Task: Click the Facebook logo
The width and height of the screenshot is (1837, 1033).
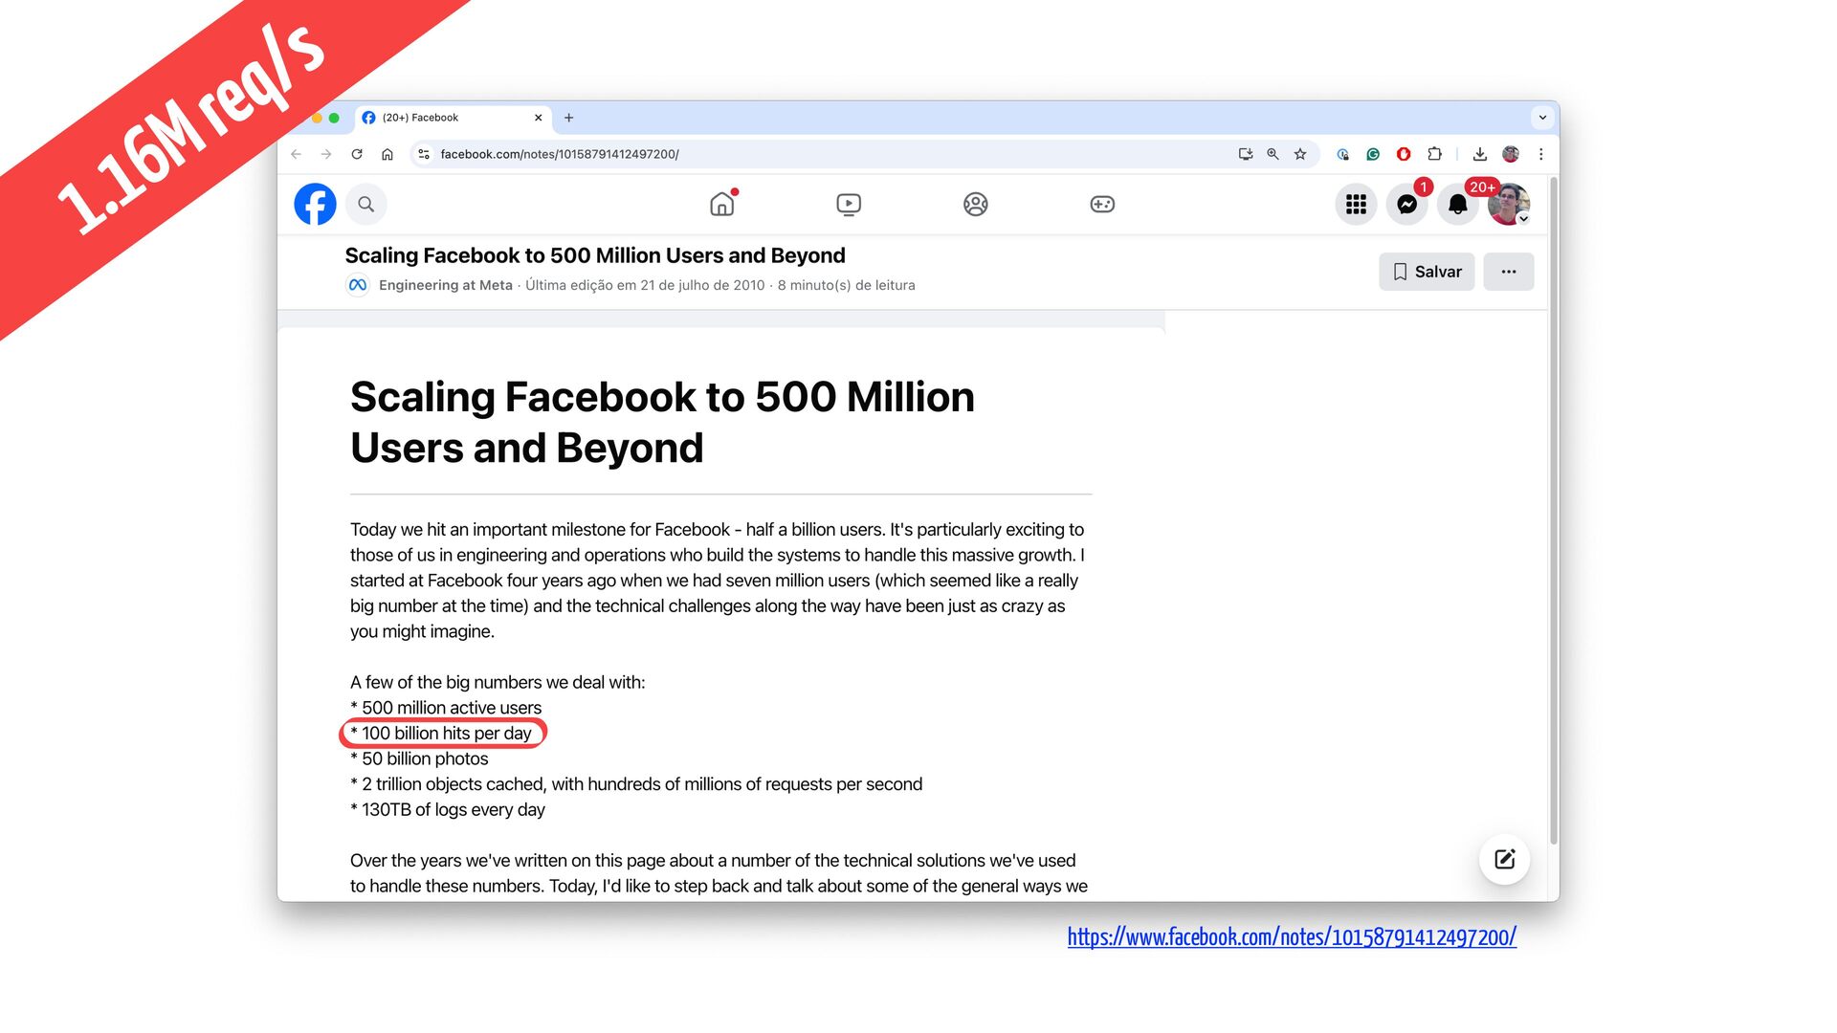Action: click(315, 204)
